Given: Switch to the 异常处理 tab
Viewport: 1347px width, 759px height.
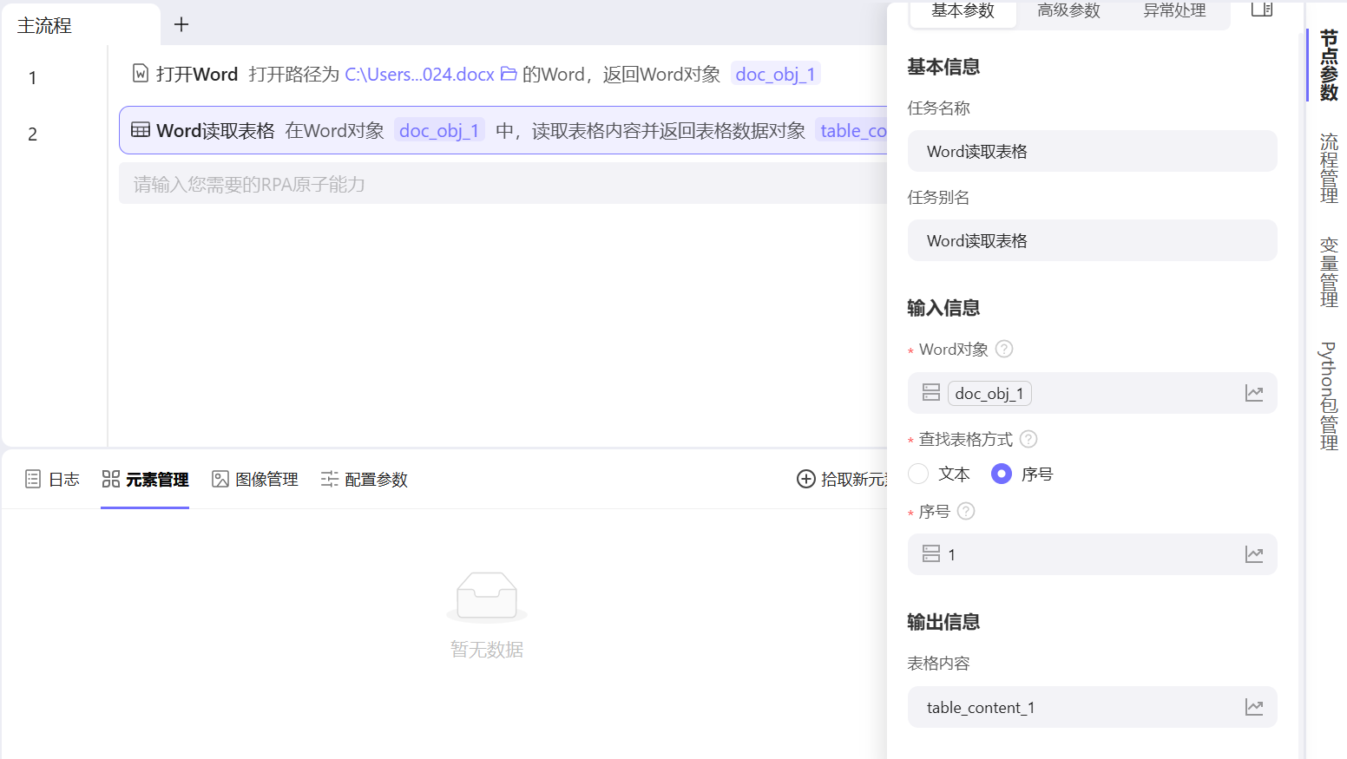Looking at the screenshot, I should click(x=1174, y=10).
